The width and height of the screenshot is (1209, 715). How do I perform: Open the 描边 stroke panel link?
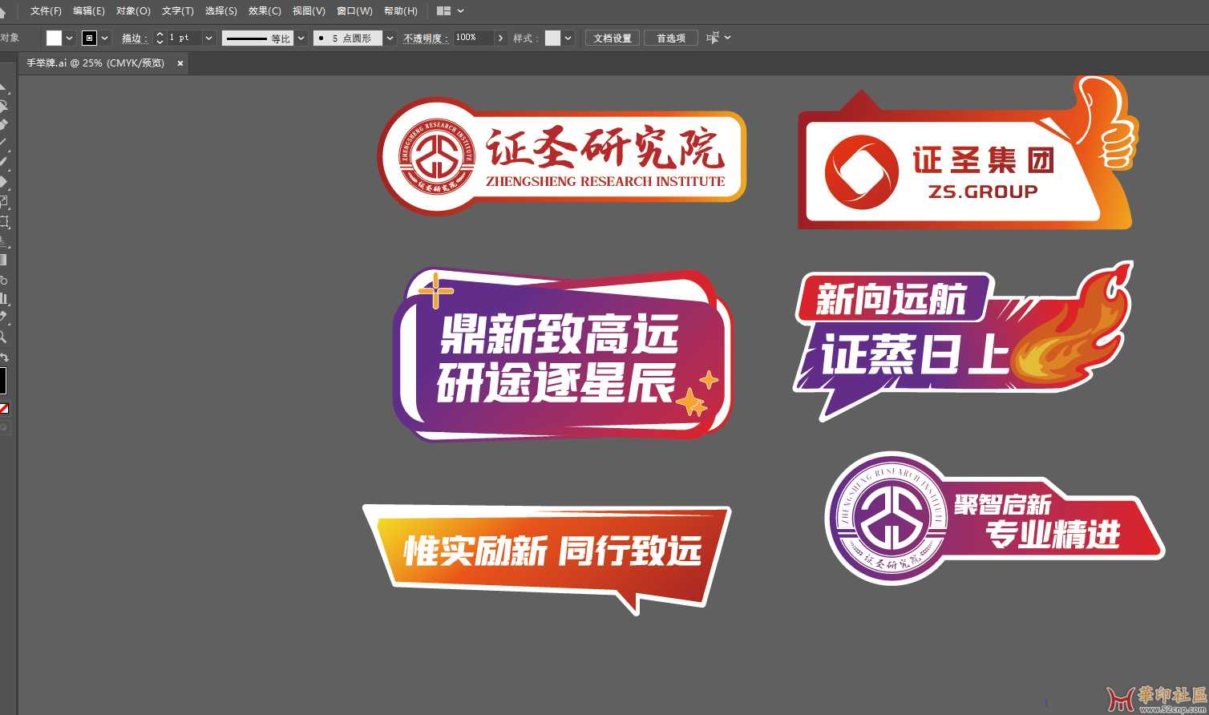tap(134, 38)
